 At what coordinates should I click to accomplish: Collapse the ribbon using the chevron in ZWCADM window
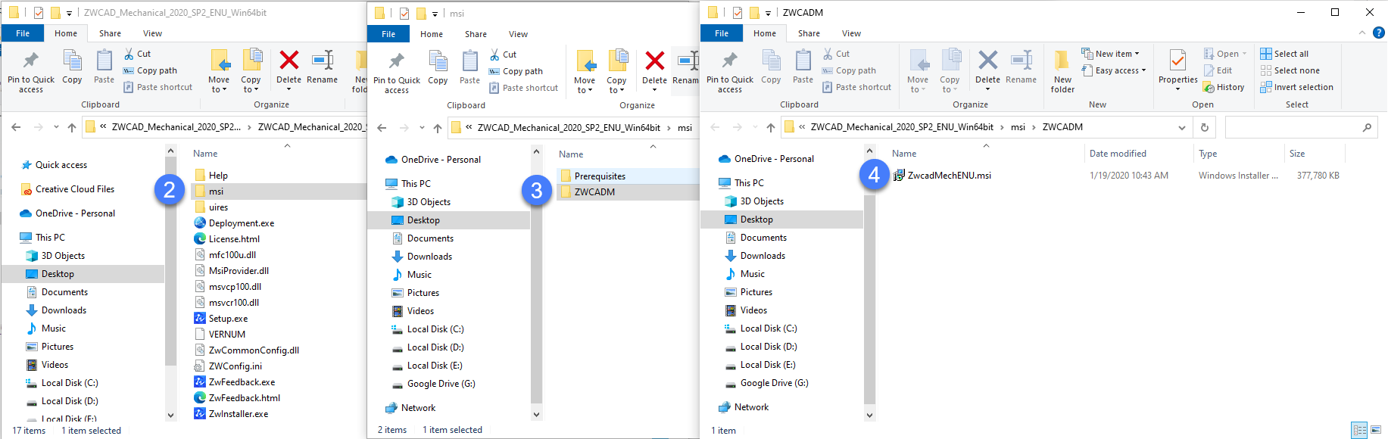(1362, 33)
